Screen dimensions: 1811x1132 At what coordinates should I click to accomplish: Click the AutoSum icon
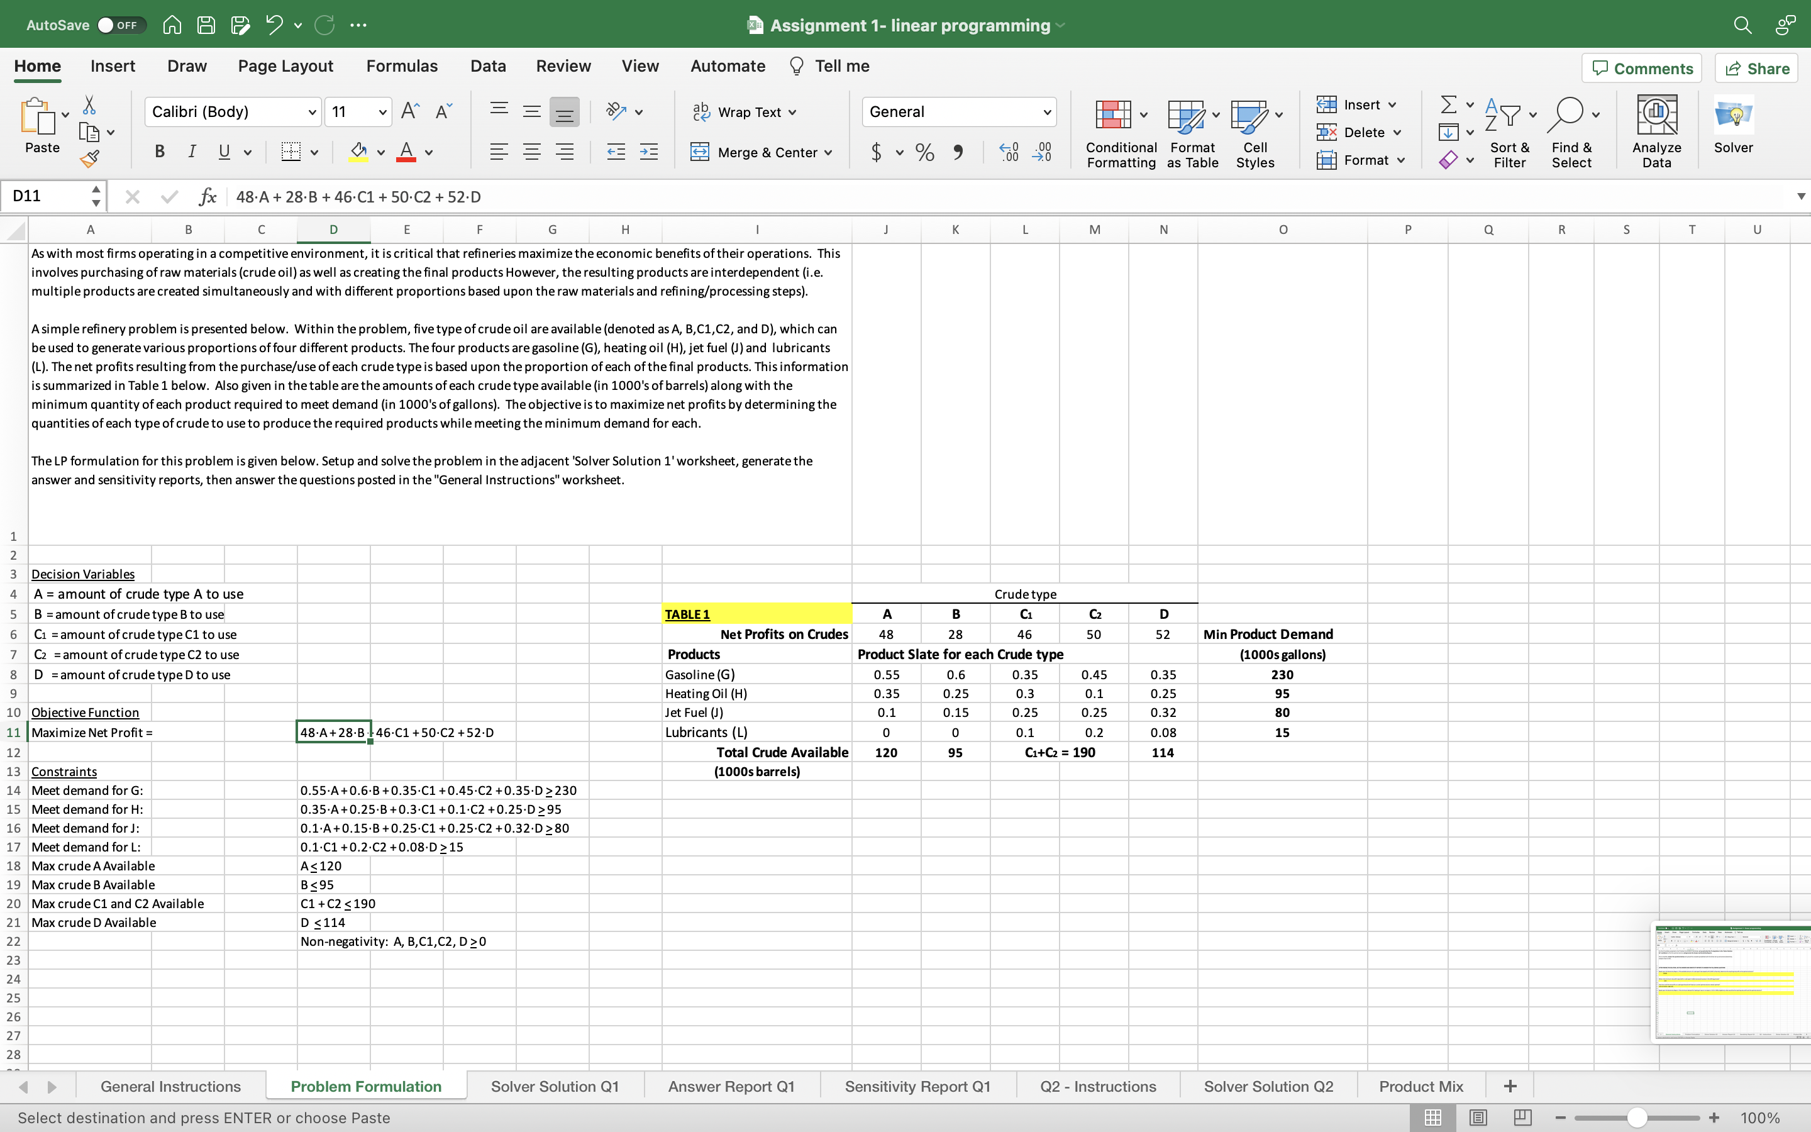pos(1448,104)
